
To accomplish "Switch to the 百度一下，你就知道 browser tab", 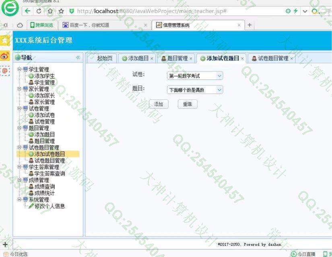I will click(x=89, y=25).
